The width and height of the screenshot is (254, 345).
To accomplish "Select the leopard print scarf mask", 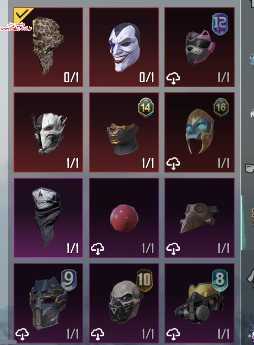I will (x=48, y=47).
